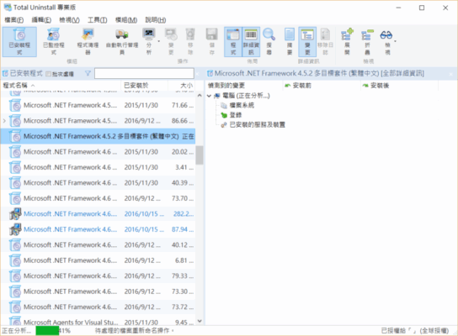Show the 摘要 details view
The width and height of the screenshot is (458, 336).
pos(290,42)
